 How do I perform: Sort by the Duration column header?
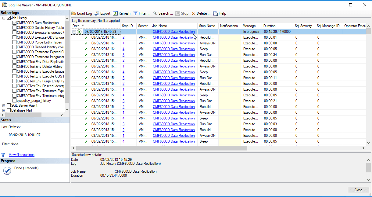[269, 26]
